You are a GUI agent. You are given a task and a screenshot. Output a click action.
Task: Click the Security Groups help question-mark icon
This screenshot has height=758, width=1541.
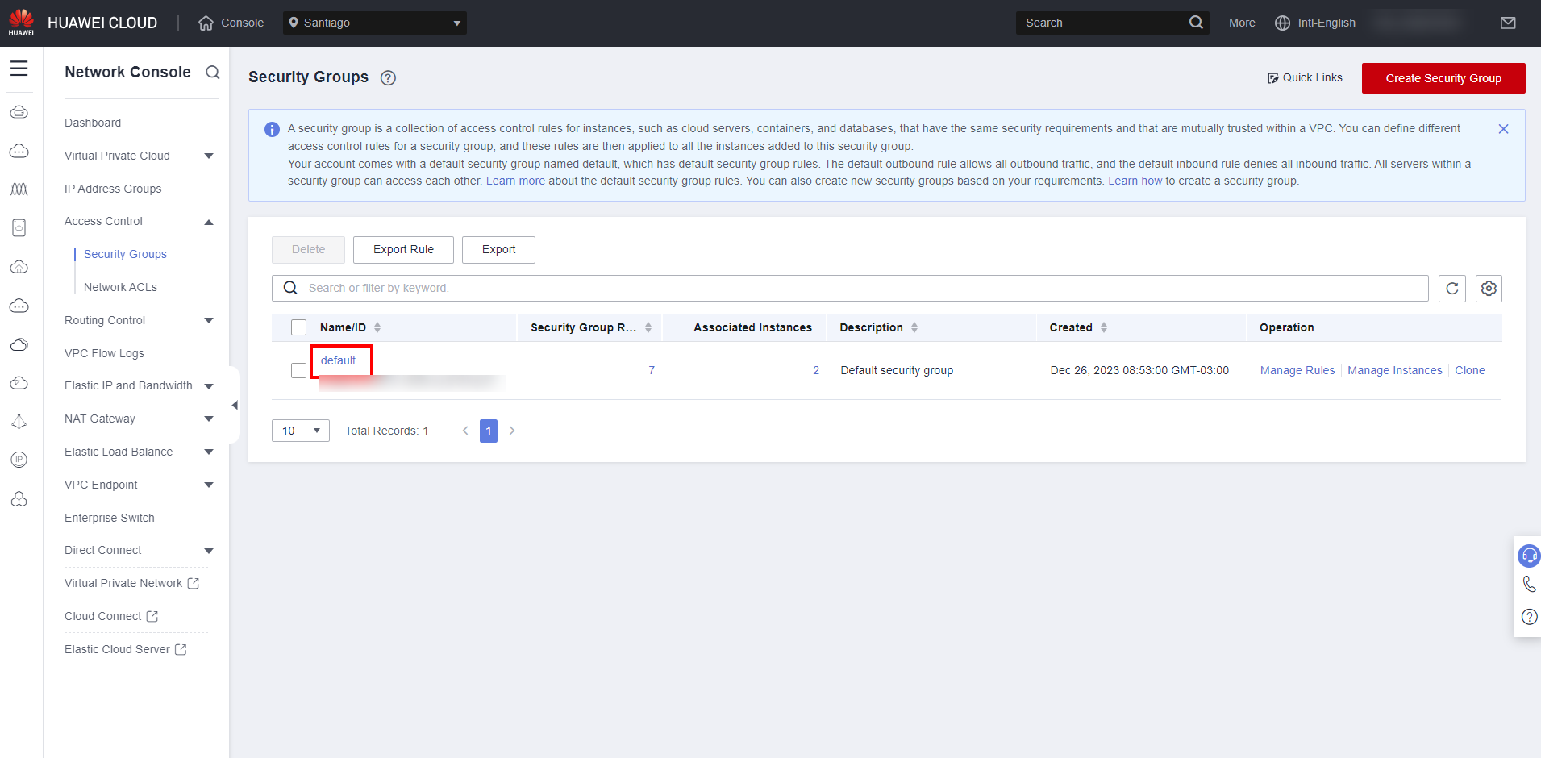tap(388, 78)
